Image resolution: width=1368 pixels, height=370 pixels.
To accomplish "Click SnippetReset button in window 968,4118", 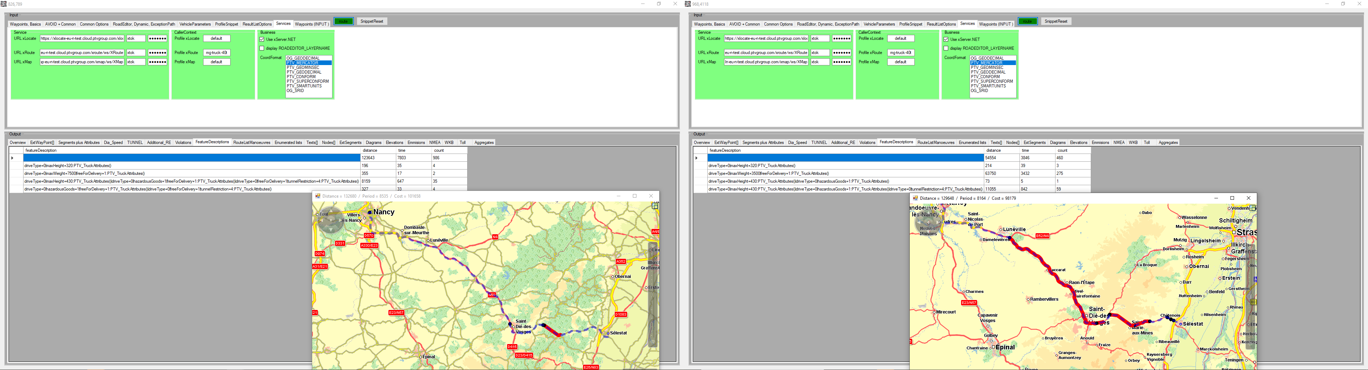I will point(1055,21).
